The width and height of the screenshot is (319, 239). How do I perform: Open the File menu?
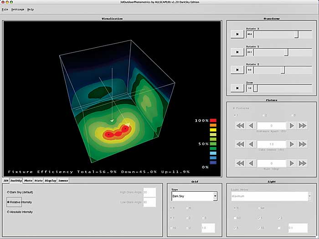pos(5,9)
